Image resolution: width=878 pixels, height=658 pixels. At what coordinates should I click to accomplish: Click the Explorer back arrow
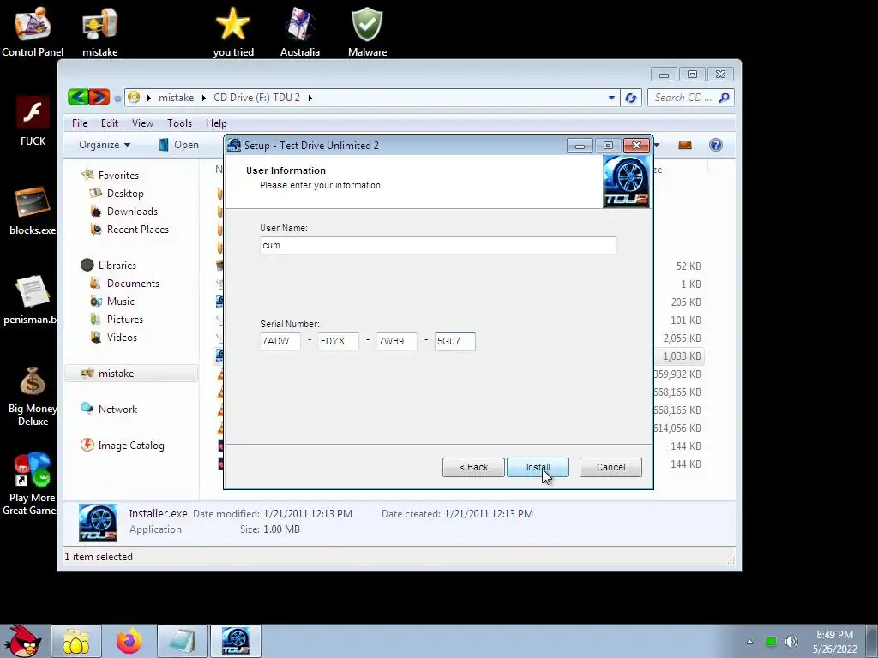click(78, 98)
